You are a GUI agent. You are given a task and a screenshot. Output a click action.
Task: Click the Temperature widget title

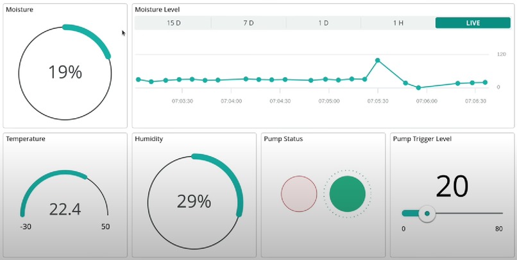tap(26, 139)
